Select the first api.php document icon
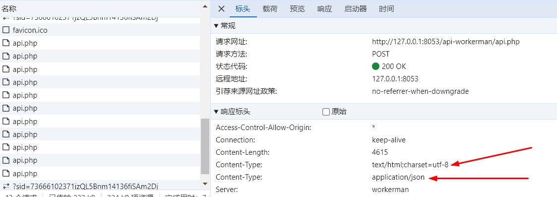557x197 pixels. pos(5,43)
